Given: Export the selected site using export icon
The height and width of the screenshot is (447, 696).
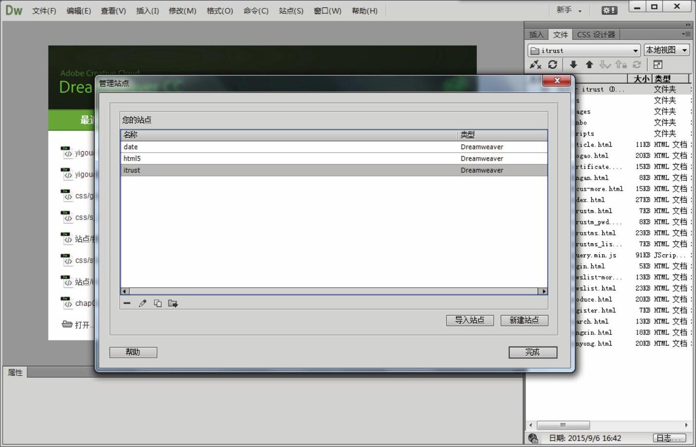Looking at the screenshot, I should coord(173,303).
